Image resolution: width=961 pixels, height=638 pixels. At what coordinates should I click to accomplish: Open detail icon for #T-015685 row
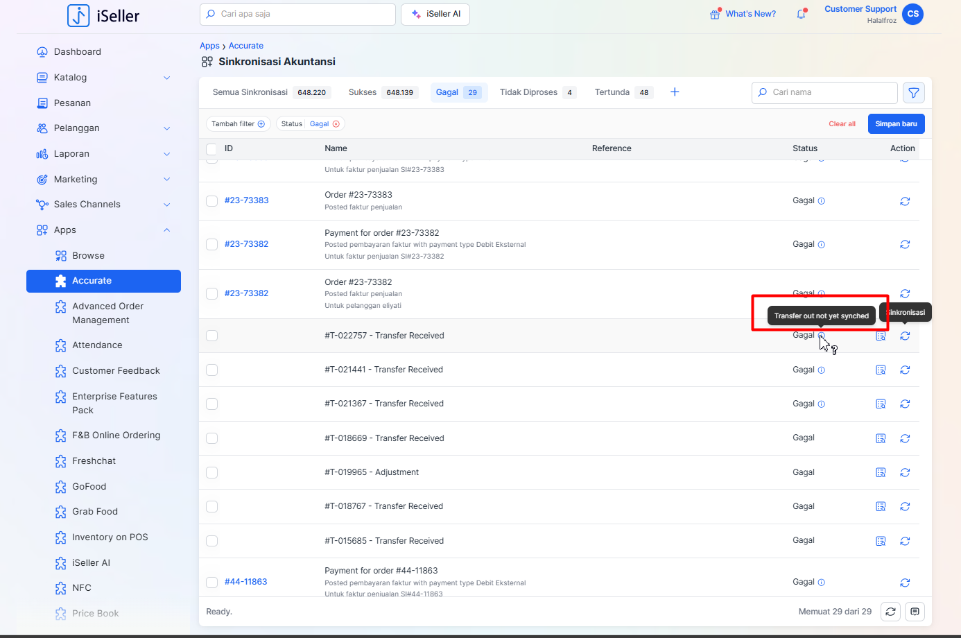881,541
